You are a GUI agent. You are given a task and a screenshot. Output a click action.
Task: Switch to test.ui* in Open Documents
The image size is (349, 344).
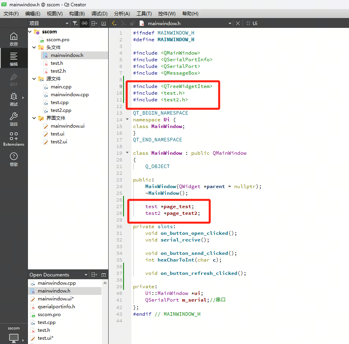coord(45,338)
